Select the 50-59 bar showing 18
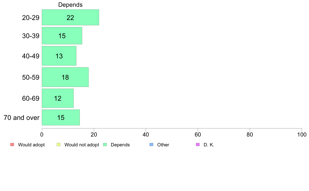 [65, 77]
